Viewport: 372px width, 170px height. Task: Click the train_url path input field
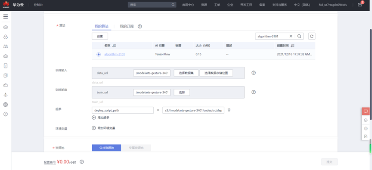tap(152, 92)
